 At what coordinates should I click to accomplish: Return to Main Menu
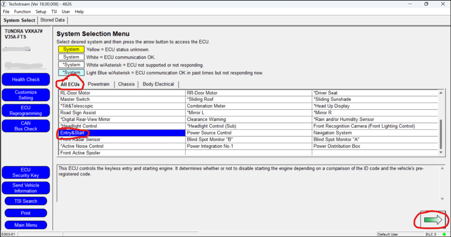point(26,225)
